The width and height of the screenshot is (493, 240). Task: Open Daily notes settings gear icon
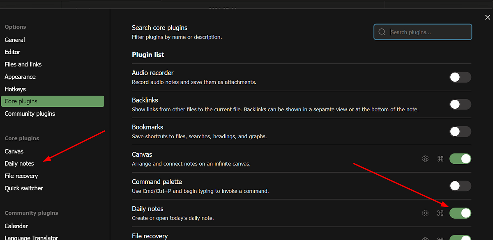tap(425, 213)
